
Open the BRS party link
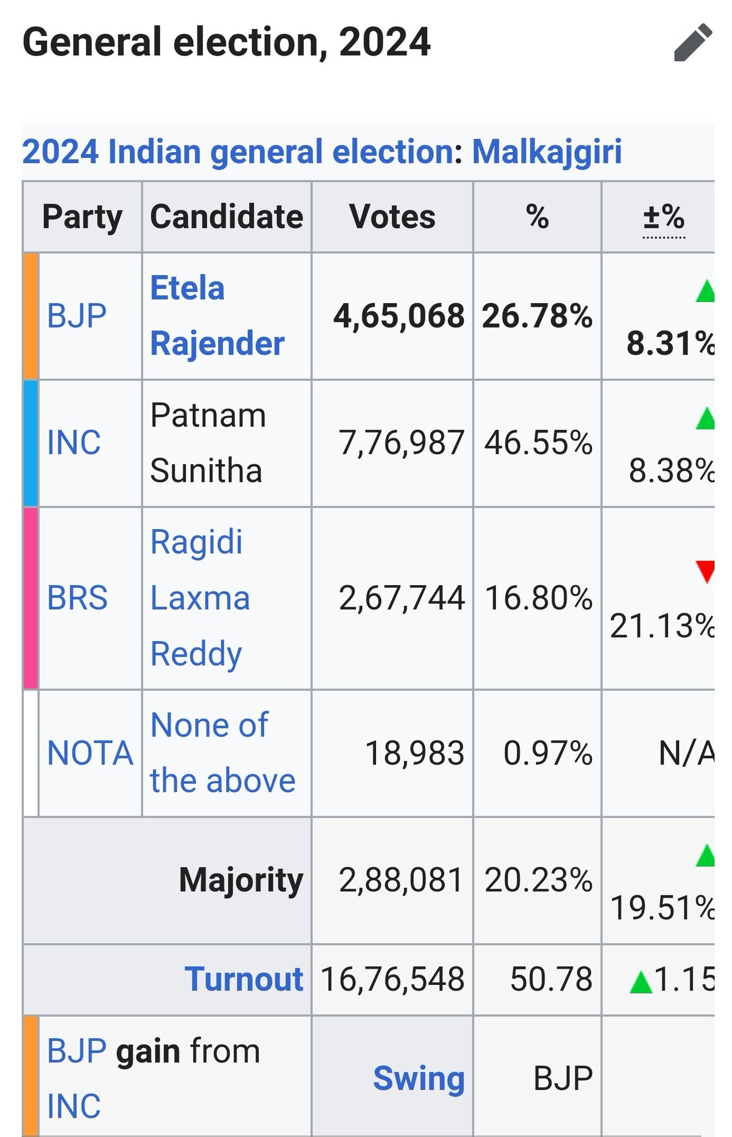(x=77, y=598)
